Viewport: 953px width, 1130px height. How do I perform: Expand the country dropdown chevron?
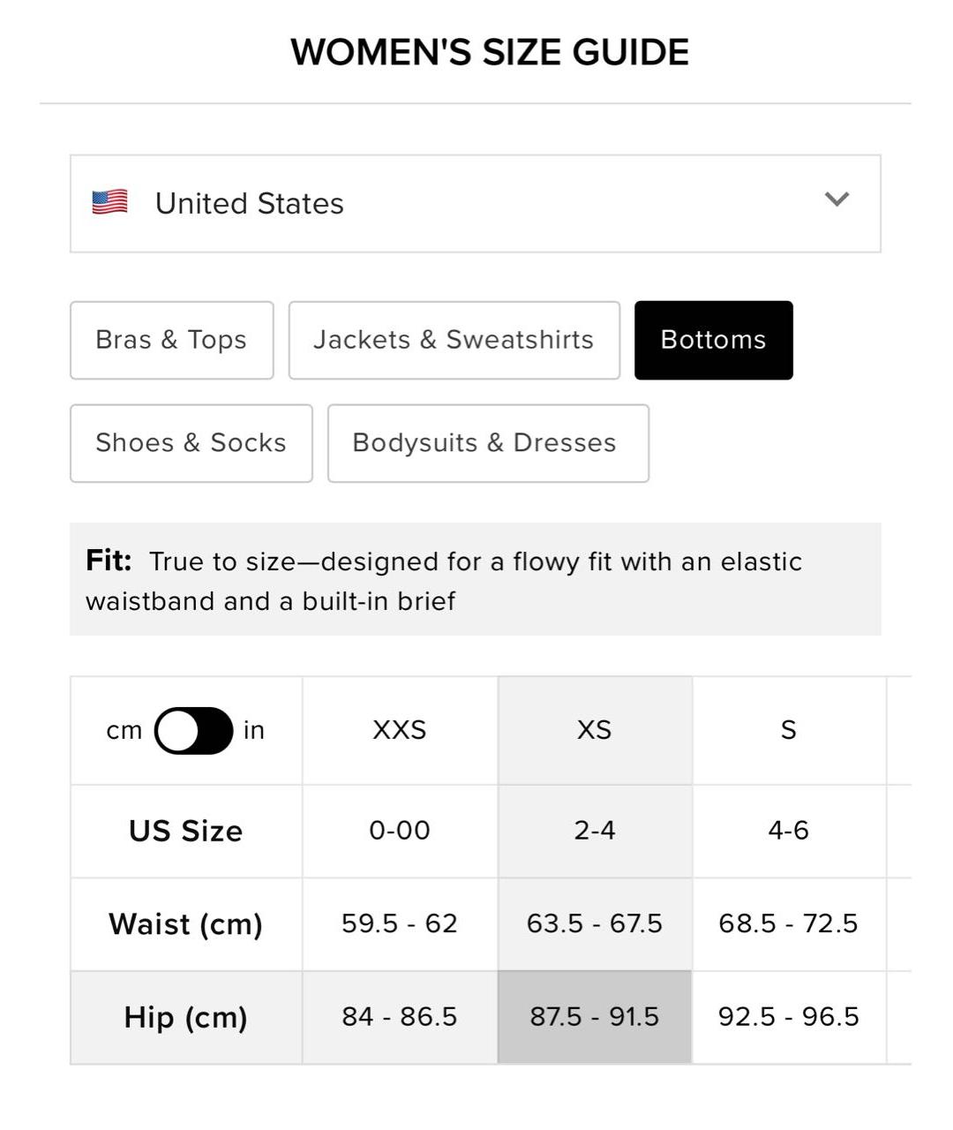coord(837,199)
